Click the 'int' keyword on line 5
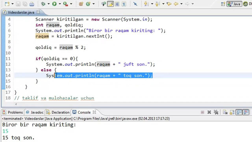 [x=39, y=25]
